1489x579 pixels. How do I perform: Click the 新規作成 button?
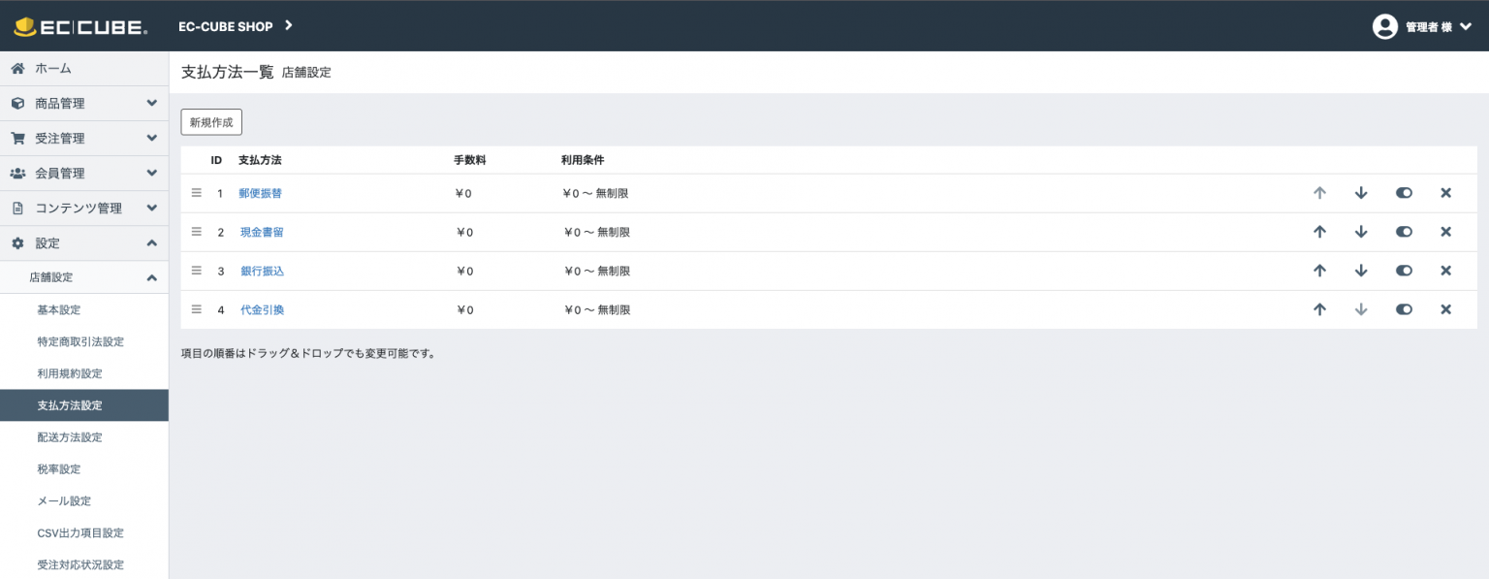[x=211, y=122]
